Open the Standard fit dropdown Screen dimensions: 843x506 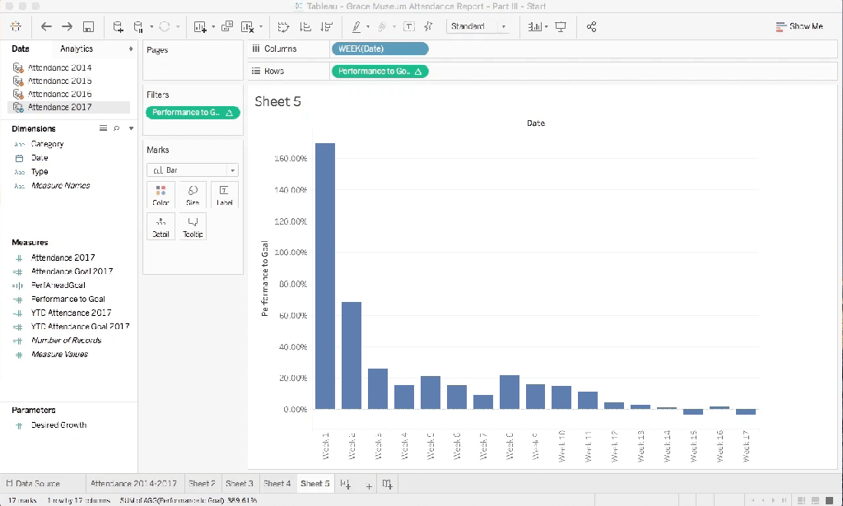[x=478, y=26]
